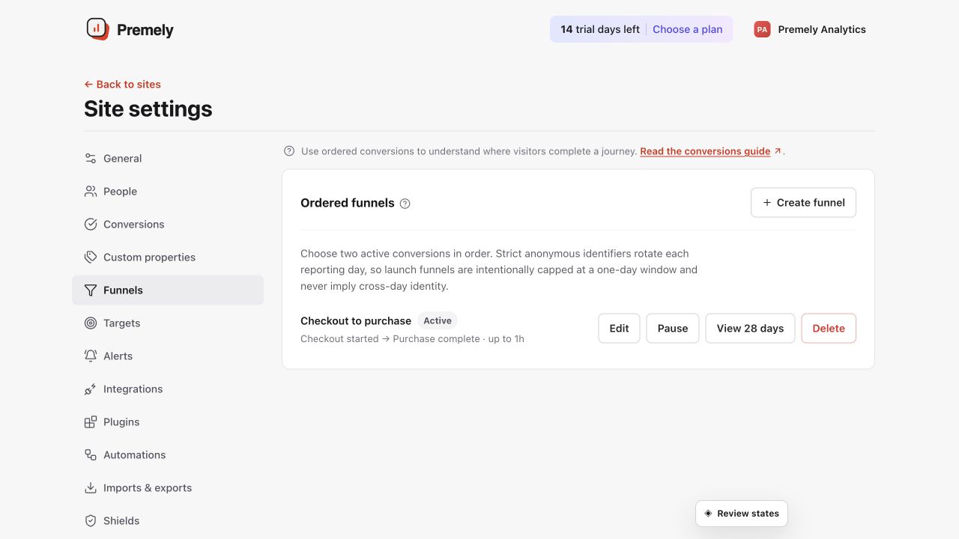Open Read the conversions guide link
This screenshot has height=539, width=959.
click(x=710, y=151)
